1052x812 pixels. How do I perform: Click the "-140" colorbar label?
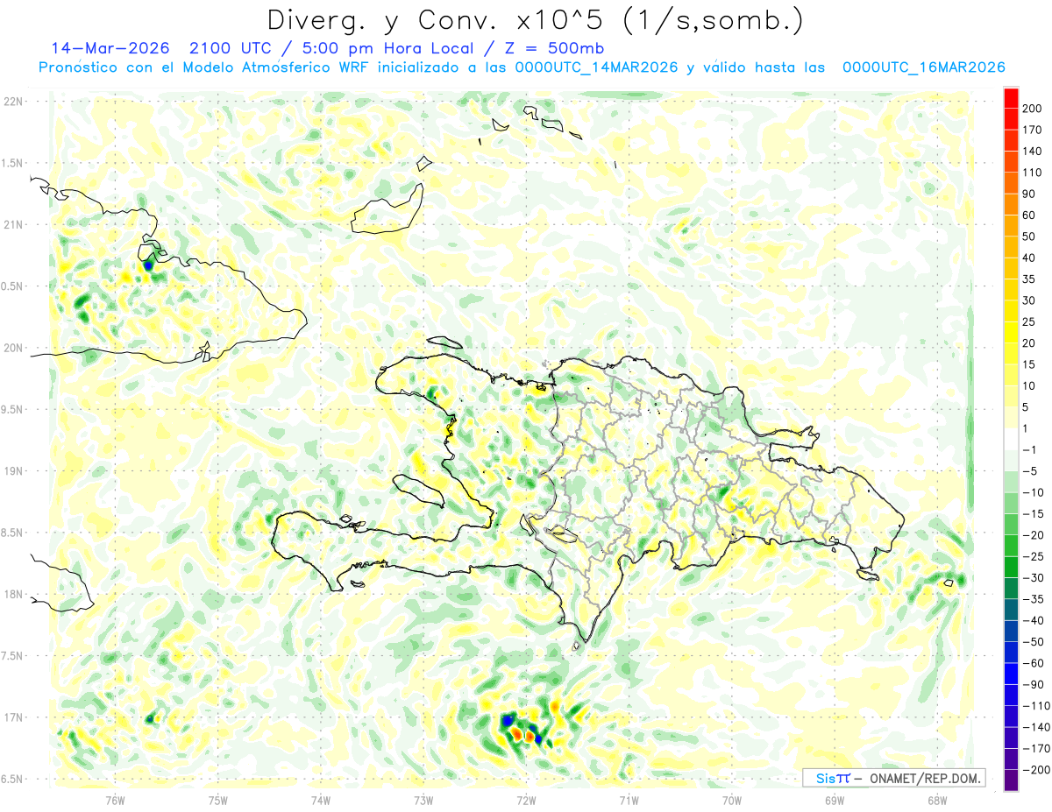point(1037,727)
